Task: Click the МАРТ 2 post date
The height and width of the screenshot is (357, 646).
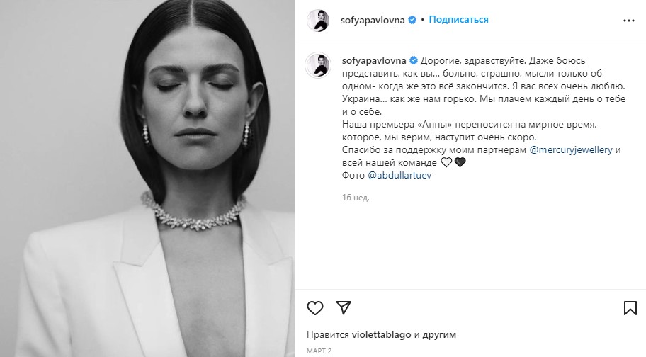Action: pos(319,351)
